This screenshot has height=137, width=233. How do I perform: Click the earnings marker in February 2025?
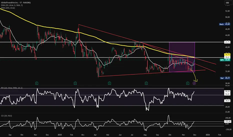click(75, 83)
